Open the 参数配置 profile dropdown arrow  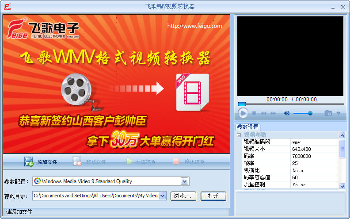[x=184, y=181]
